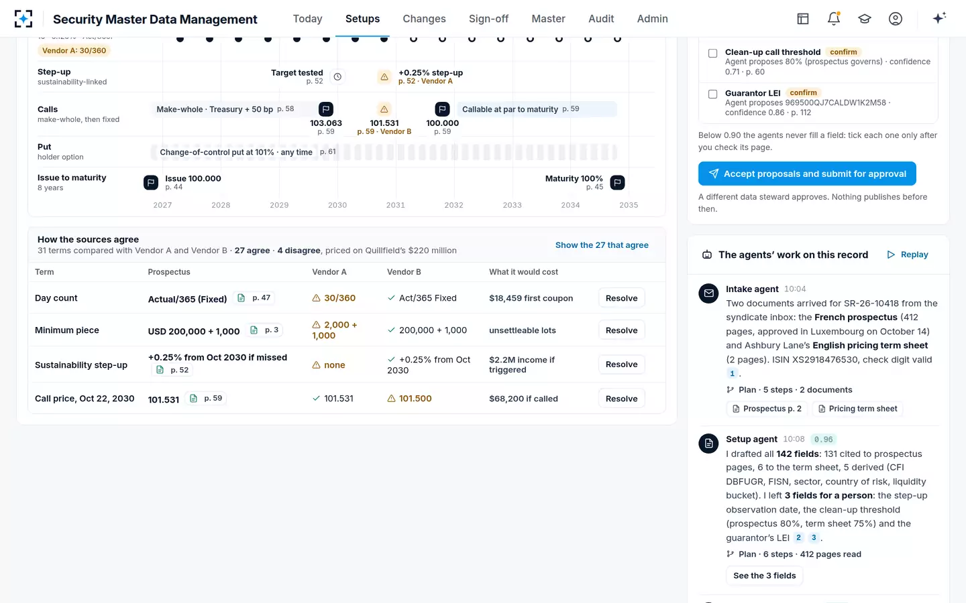
Task: Open the sparkle AI assistant icon
Action: tap(939, 18)
